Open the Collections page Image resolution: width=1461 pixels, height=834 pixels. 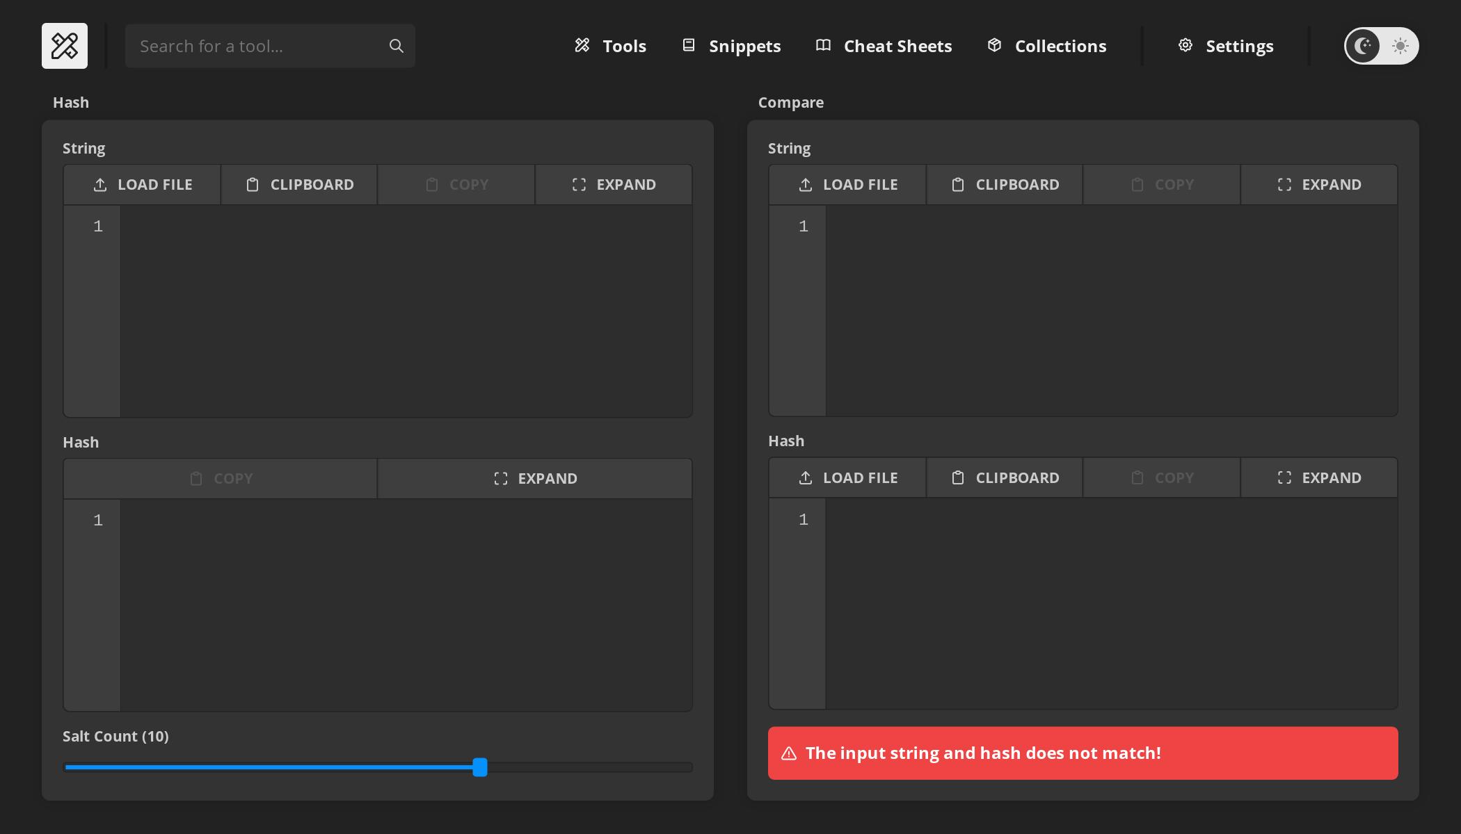tap(1046, 46)
